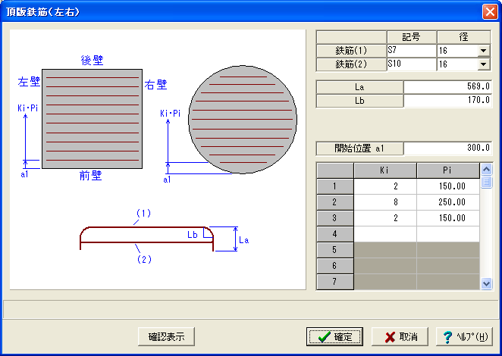Select the Ki cell in row 1
Image resolution: width=502 pixels, height=356 pixels.
[385, 186]
